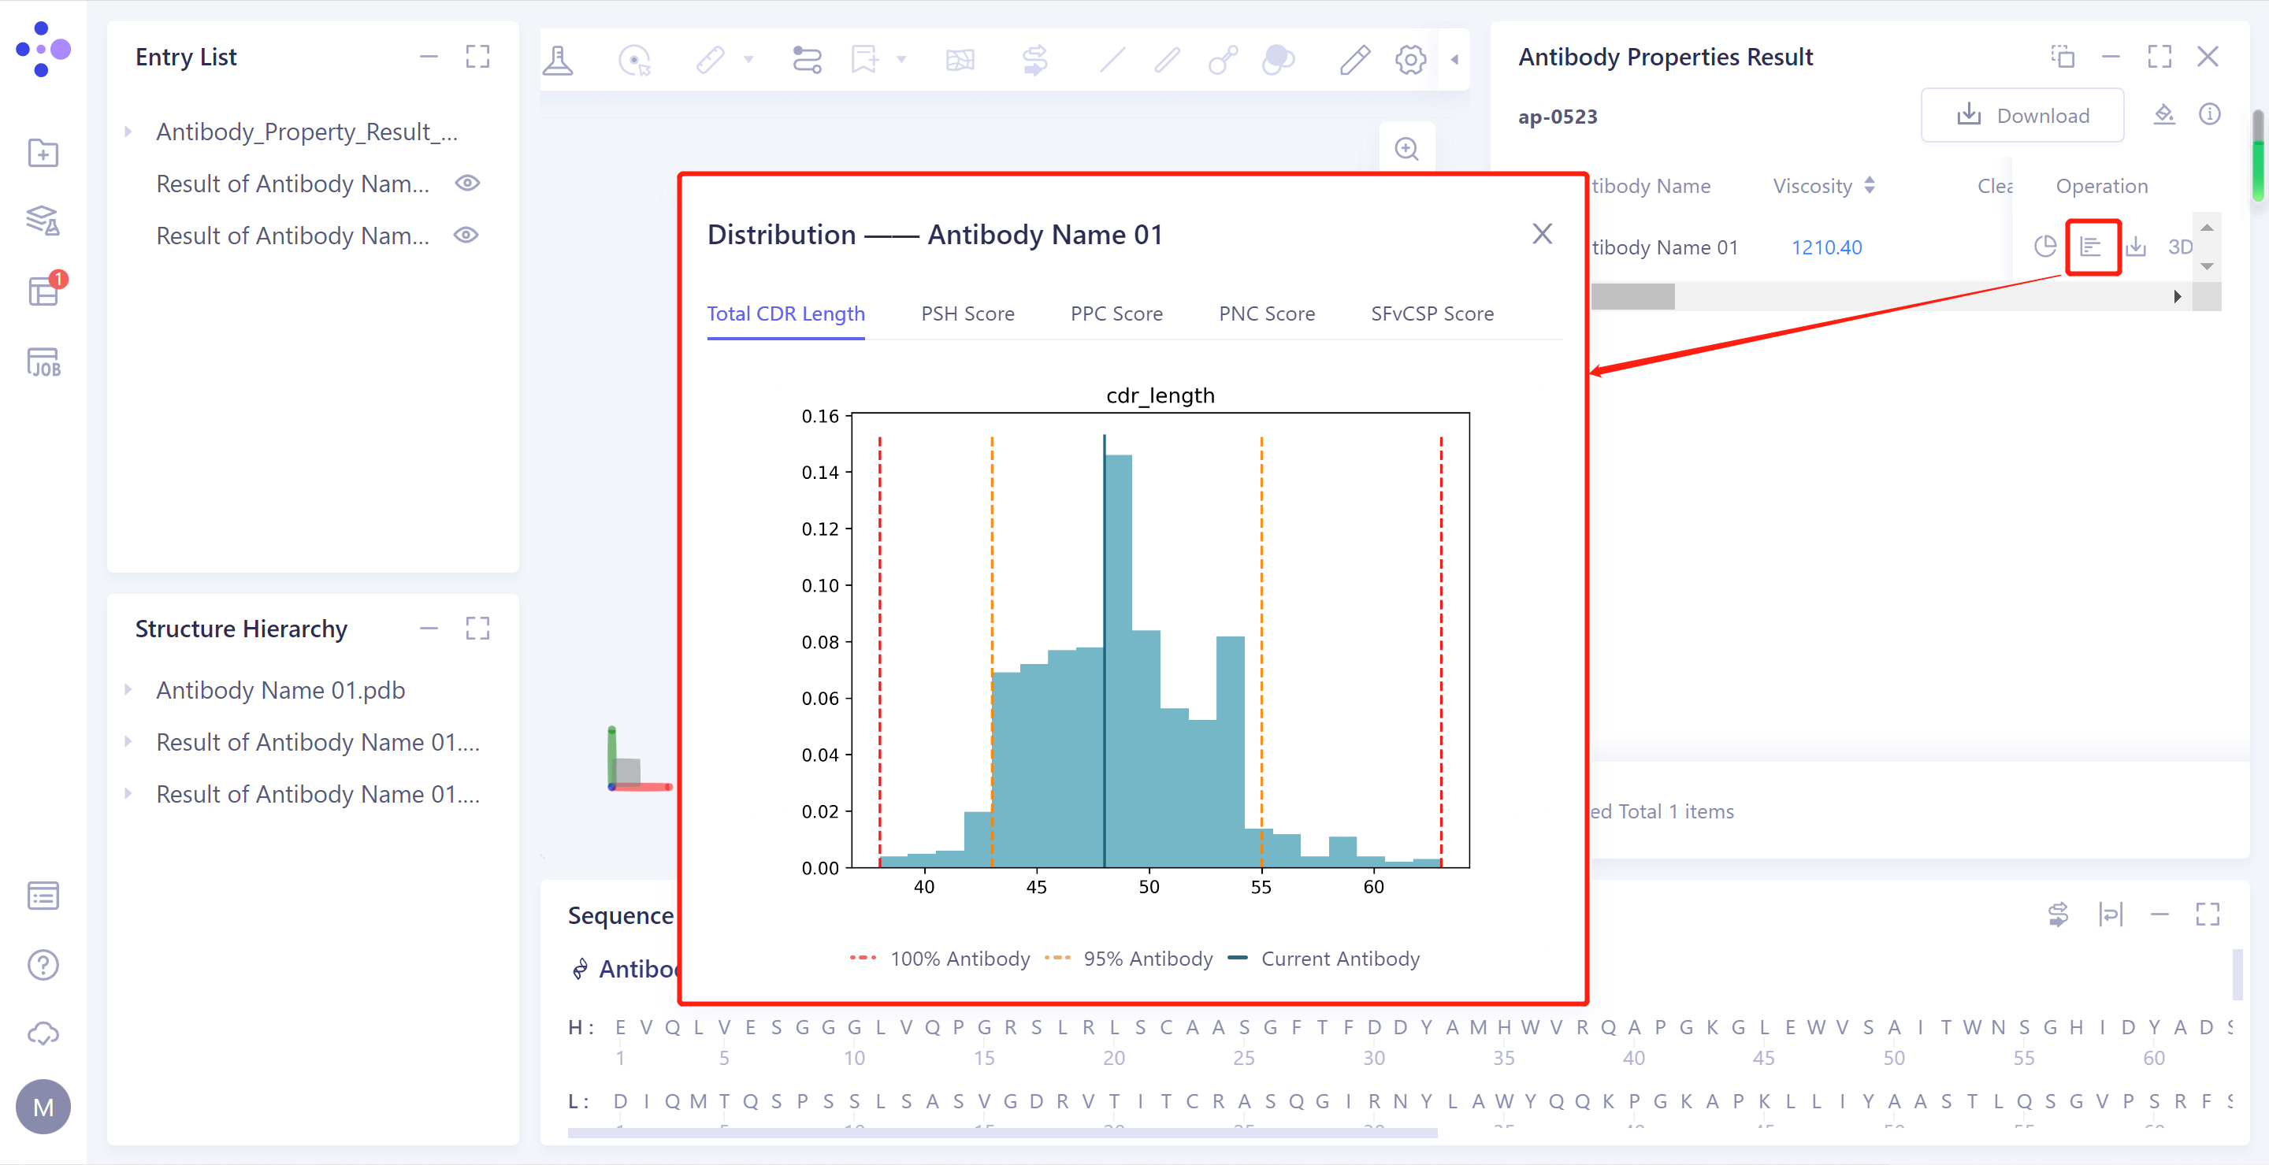Open the help question mark icon
The height and width of the screenshot is (1165, 2269).
(43, 965)
